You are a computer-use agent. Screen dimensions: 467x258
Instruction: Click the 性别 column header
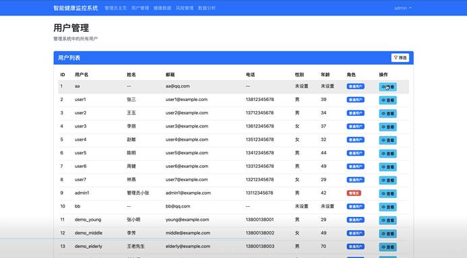[x=299, y=75]
